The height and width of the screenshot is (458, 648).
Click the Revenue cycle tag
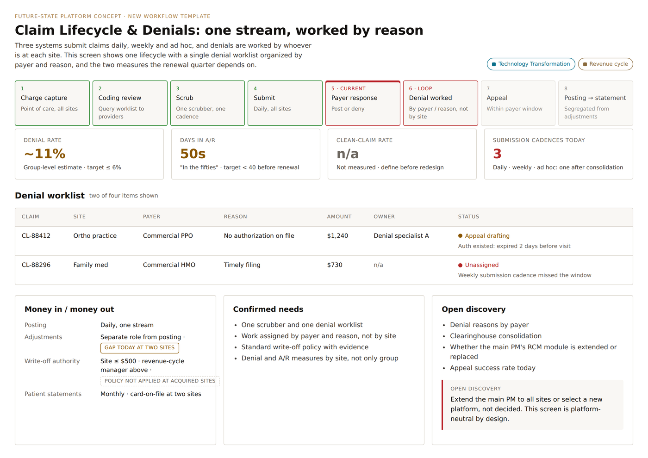605,64
